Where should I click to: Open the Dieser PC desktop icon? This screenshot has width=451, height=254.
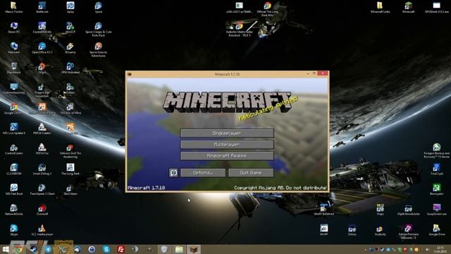click(x=14, y=28)
